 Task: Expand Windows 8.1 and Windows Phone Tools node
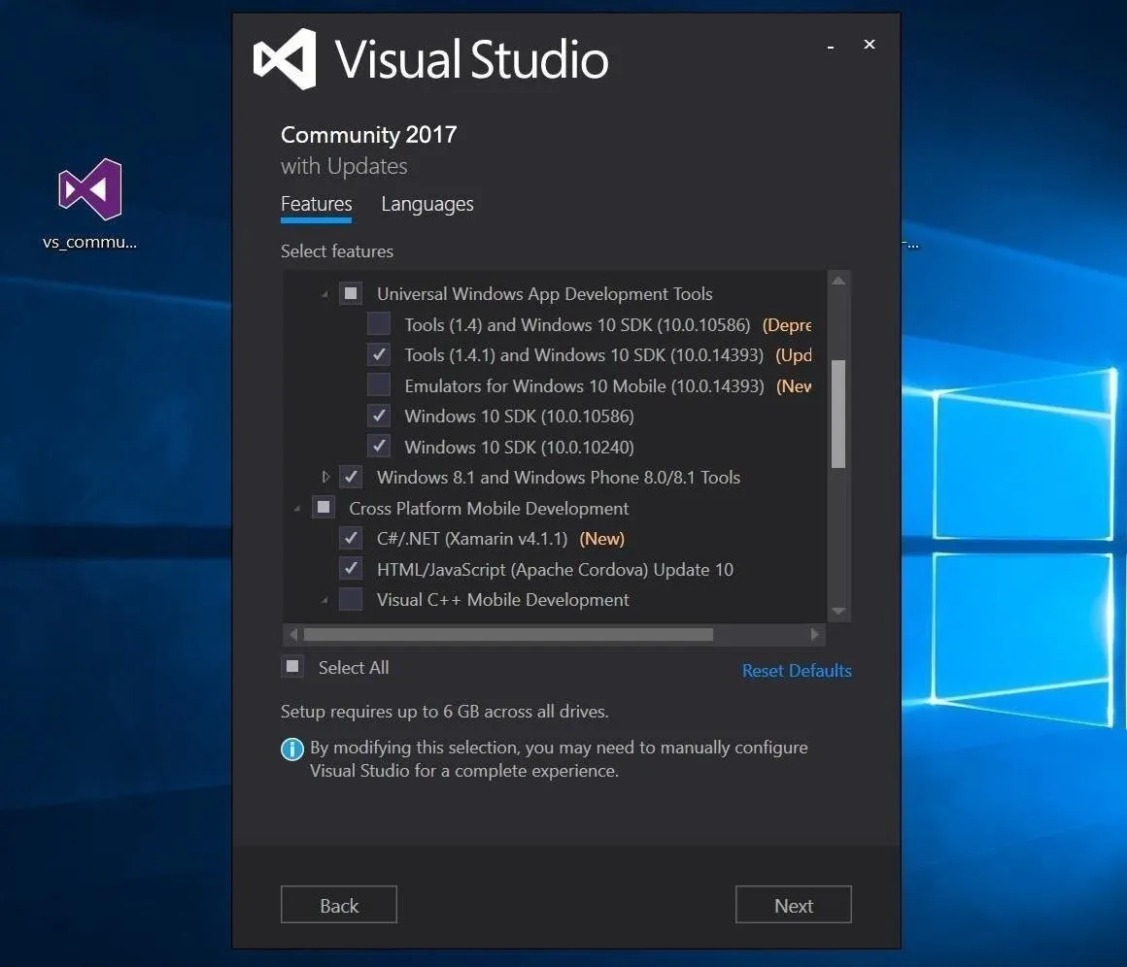click(x=325, y=477)
